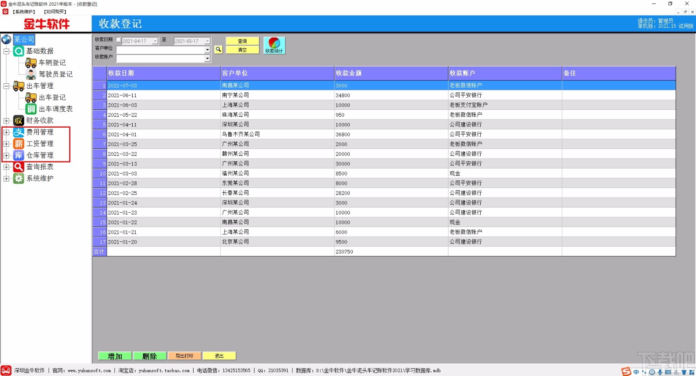Click the microphone voice input icon

coord(660,372)
